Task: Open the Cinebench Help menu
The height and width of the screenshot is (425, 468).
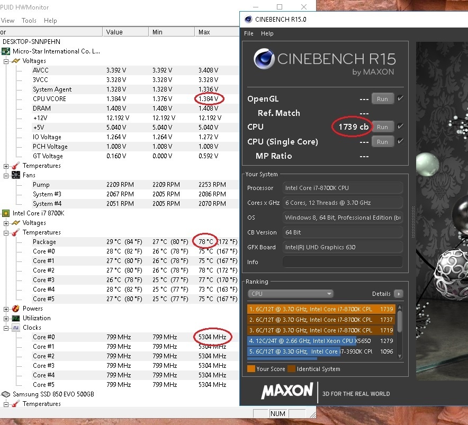Action: pos(267,33)
